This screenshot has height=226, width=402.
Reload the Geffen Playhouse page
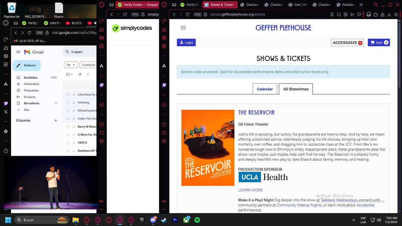click(188, 14)
